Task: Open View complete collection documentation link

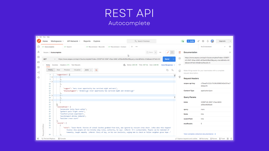Action: click(x=200, y=134)
